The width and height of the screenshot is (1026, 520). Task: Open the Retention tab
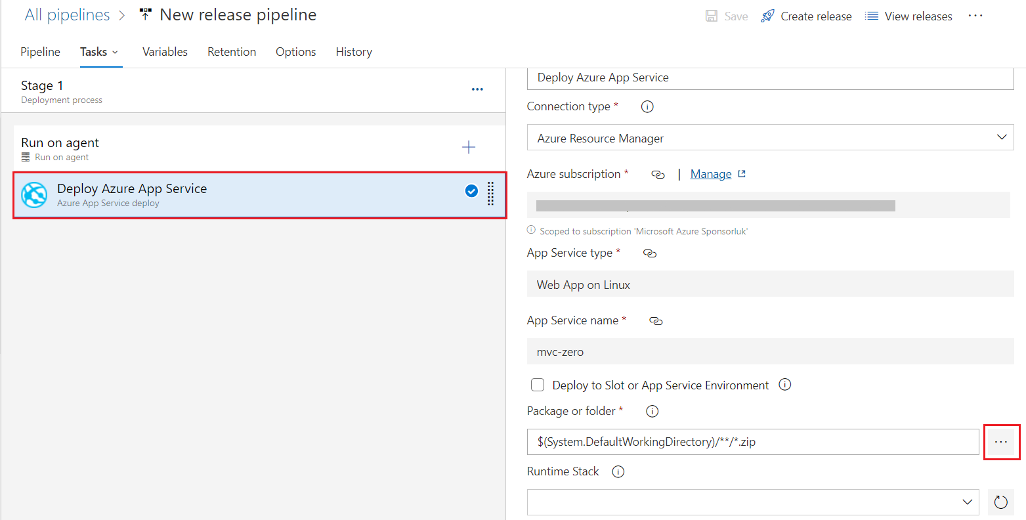coord(232,52)
